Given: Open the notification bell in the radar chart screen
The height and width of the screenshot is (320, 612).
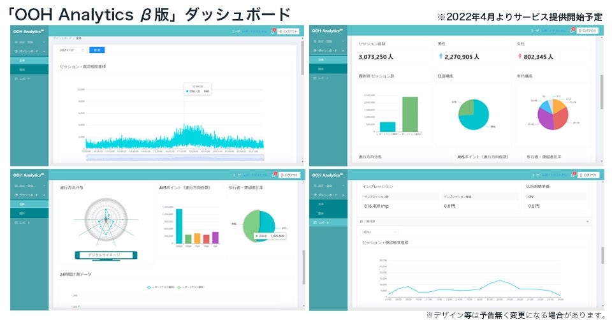Looking at the screenshot, I should pyautogui.click(x=275, y=175).
